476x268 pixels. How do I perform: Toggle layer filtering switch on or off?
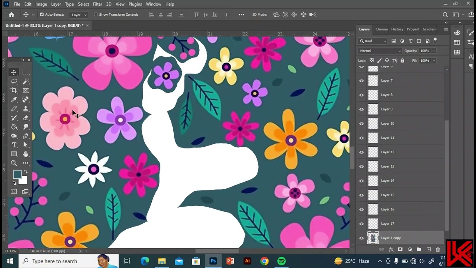[435, 40]
